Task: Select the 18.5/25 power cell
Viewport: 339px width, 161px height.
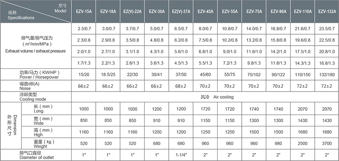Action: point(108,75)
